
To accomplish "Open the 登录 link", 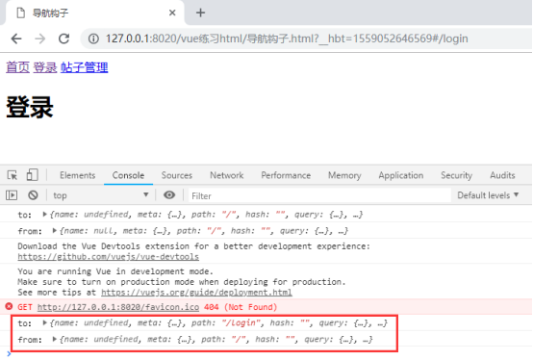I will pyautogui.click(x=45, y=67).
